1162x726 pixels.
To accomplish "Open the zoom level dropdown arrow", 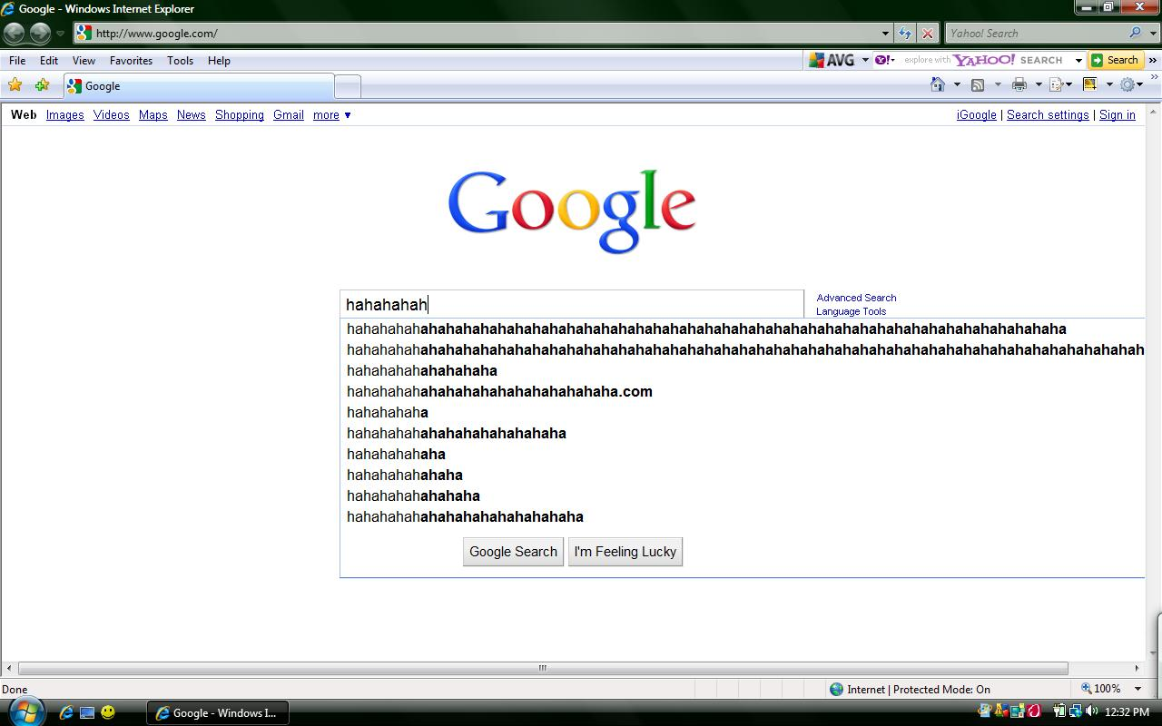I will click(x=1137, y=689).
